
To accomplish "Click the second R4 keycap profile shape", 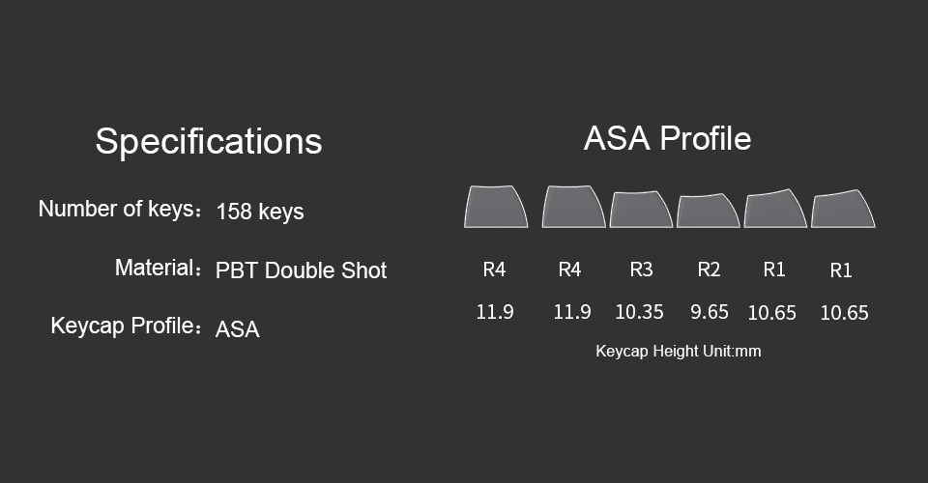I will point(574,207).
